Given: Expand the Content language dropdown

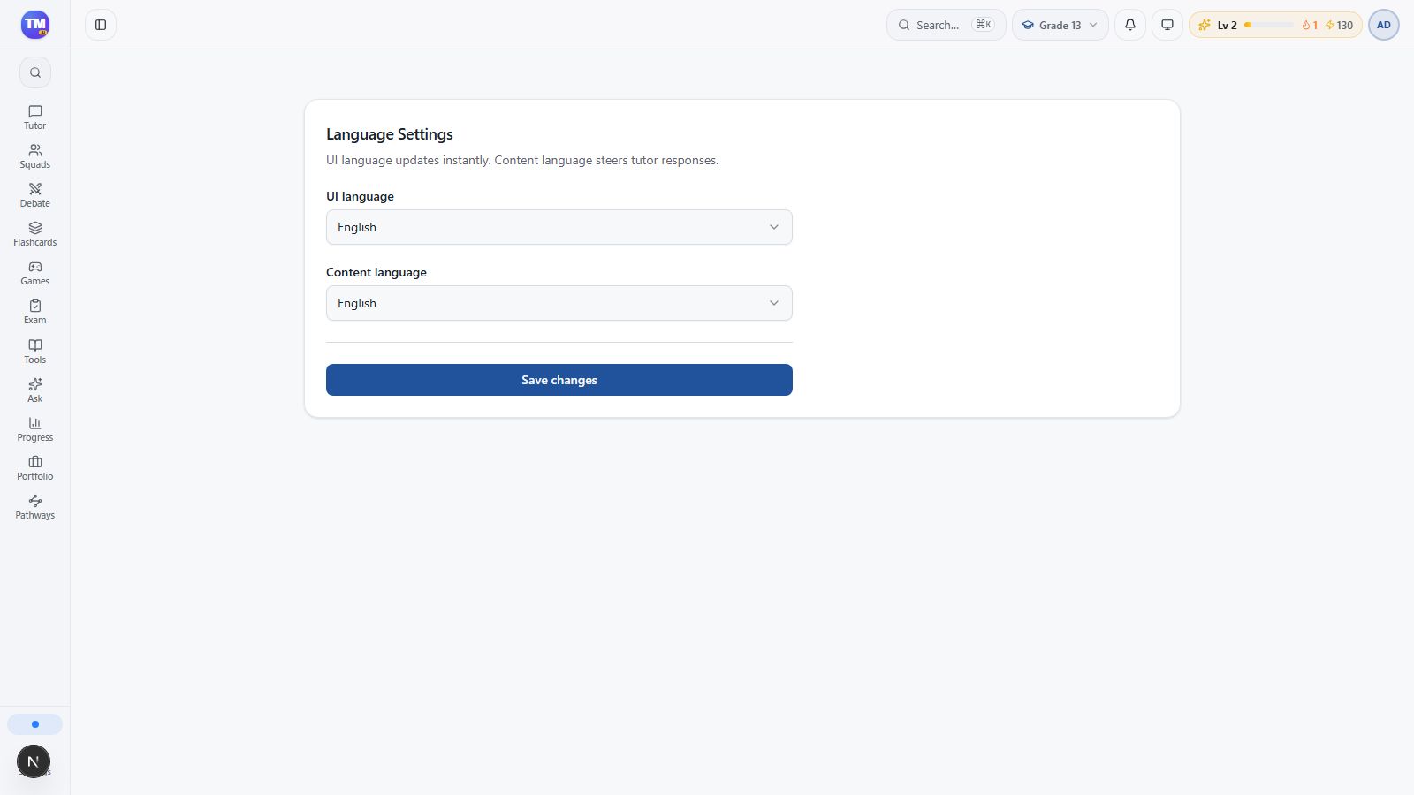Looking at the screenshot, I should [559, 303].
